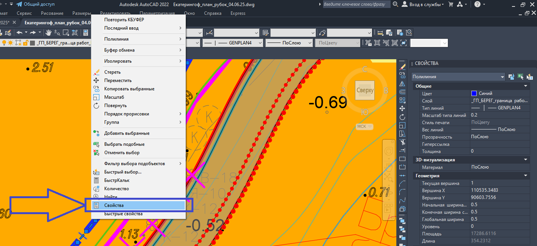Open the ПоСлою lineweight dropdown
The height and width of the screenshot is (246, 537).
pyautogui.click(x=289, y=43)
